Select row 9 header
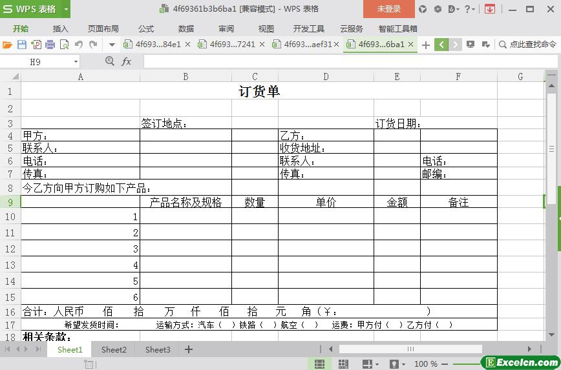This screenshot has width=561, height=370. pyautogui.click(x=10, y=202)
